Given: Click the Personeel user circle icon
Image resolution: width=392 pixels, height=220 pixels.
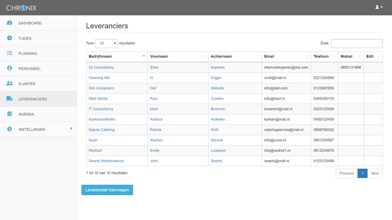Looking at the screenshot, I should tap(9, 68).
